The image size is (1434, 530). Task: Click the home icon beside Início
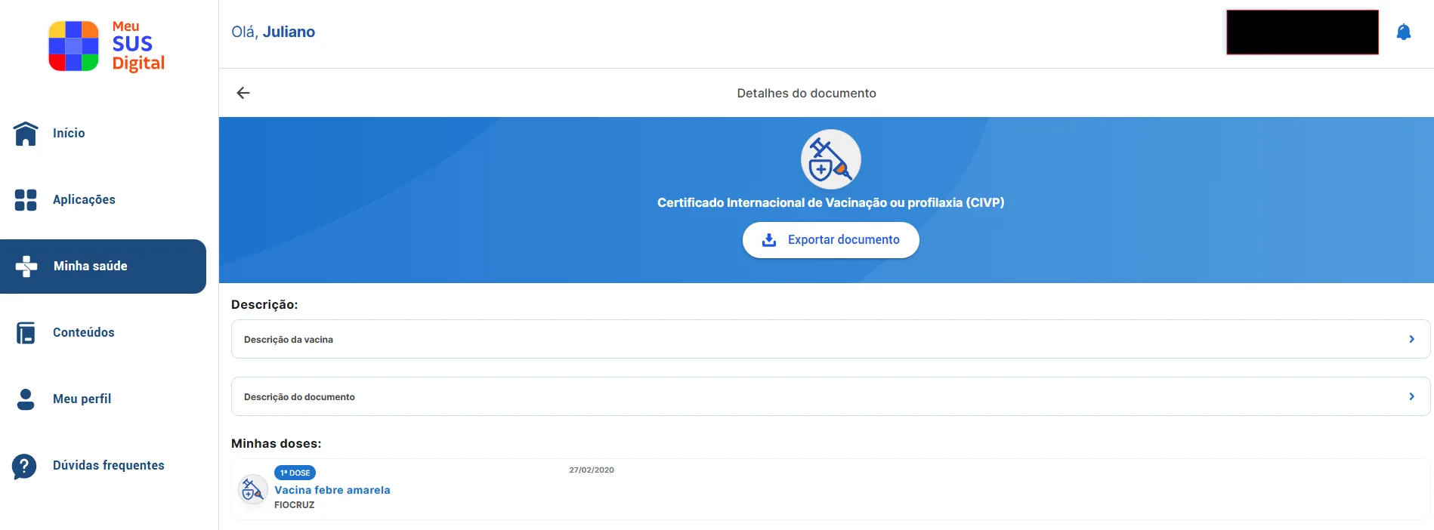click(x=26, y=134)
